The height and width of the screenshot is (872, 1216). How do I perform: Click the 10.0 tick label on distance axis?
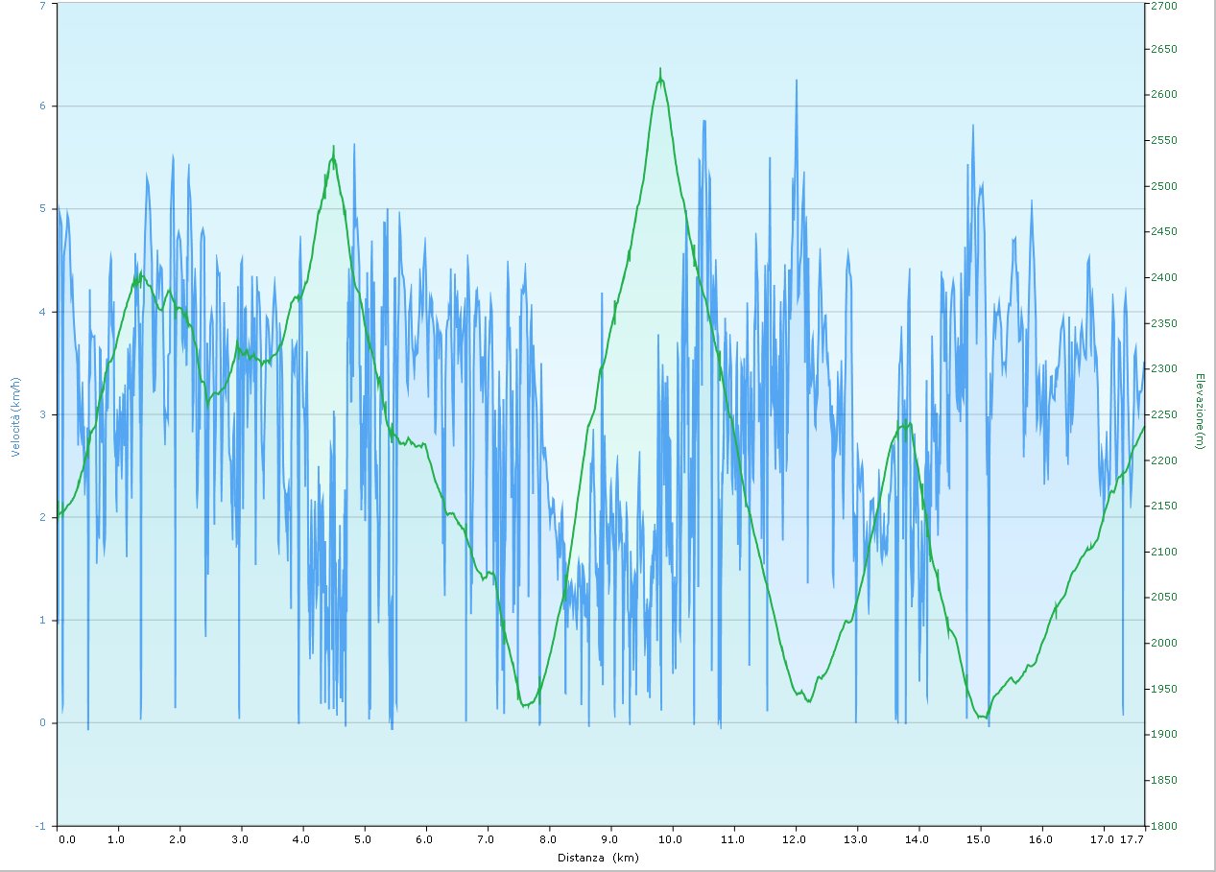coord(672,839)
